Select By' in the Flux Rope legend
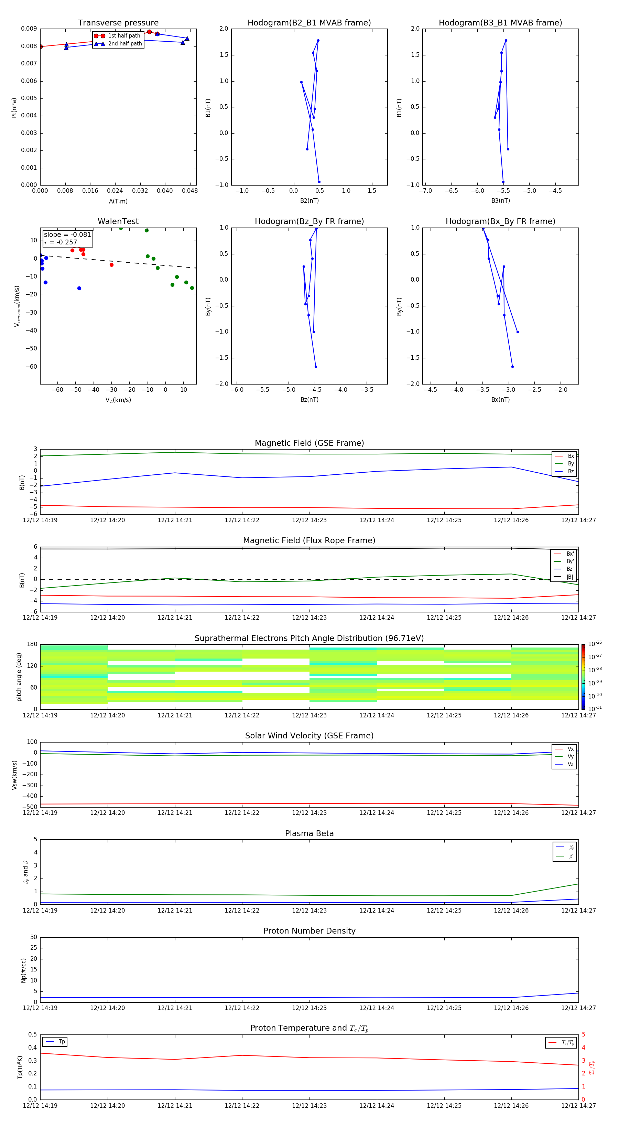The width and height of the screenshot is (619, 1136). tap(564, 562)
